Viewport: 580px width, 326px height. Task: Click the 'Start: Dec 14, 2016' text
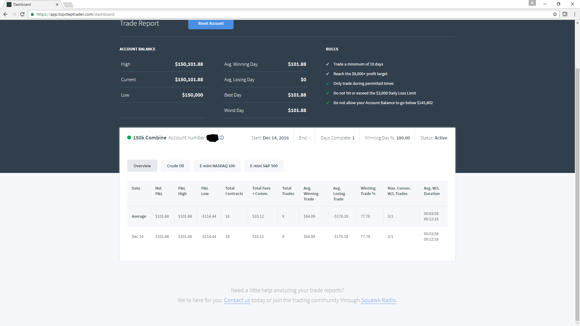click(270, 138)
